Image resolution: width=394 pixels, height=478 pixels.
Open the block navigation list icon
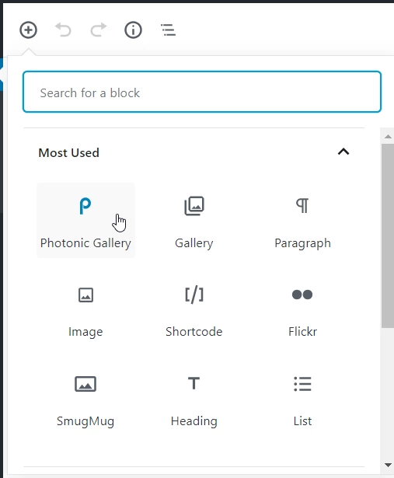(168, 30)
